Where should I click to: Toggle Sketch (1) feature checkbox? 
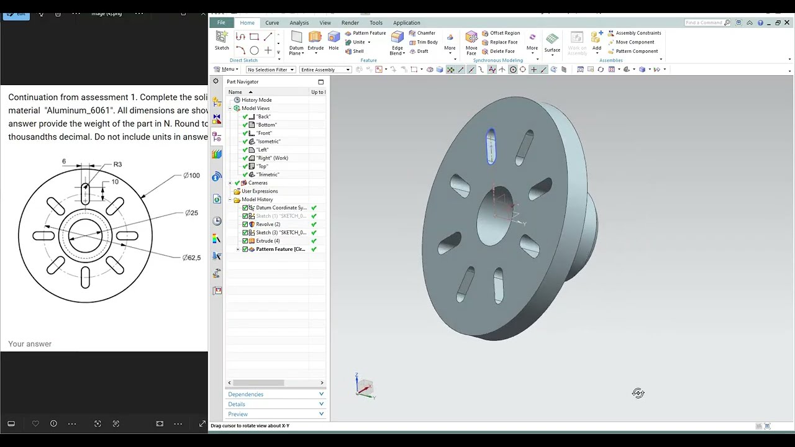click(245, 216)
